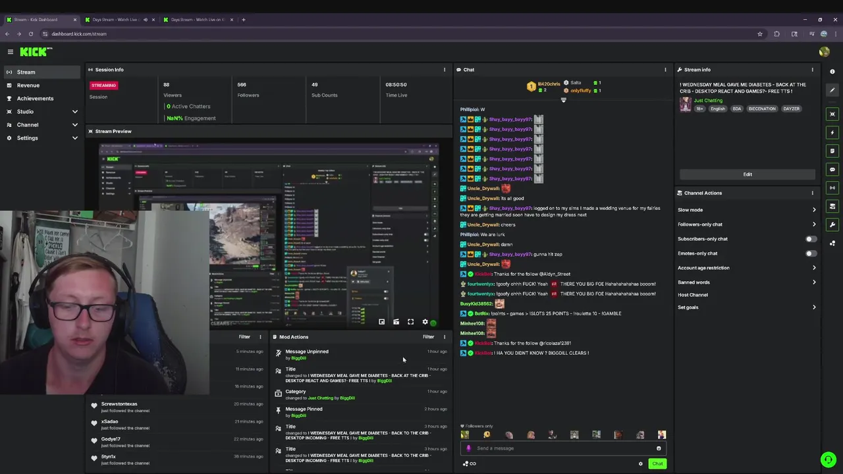Open new browser tab with plus button
Image resolution: width=843 pixels, height=474 pixels.
(x=243, y=20)
